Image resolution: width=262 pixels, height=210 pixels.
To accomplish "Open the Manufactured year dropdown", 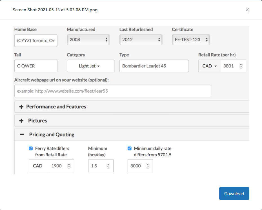I will [88, 40].
